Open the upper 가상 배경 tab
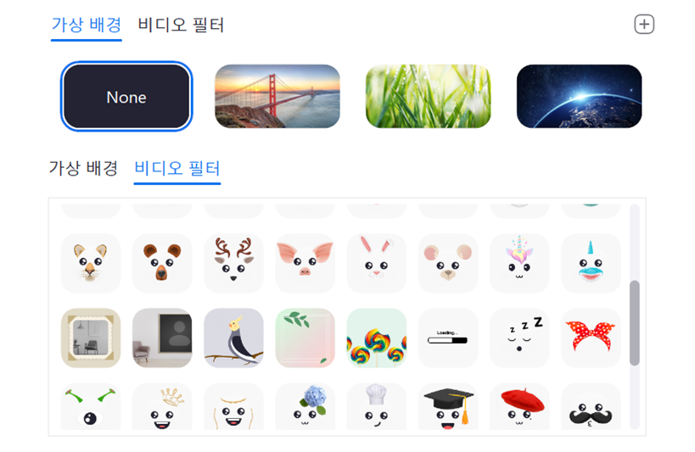This screenshot has height=452, width=695. 87,25
